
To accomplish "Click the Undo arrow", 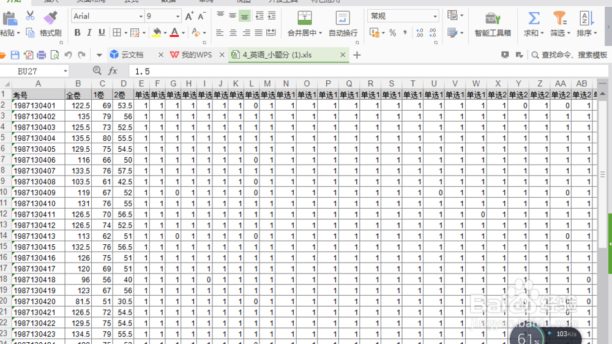I will pos(69,55).
